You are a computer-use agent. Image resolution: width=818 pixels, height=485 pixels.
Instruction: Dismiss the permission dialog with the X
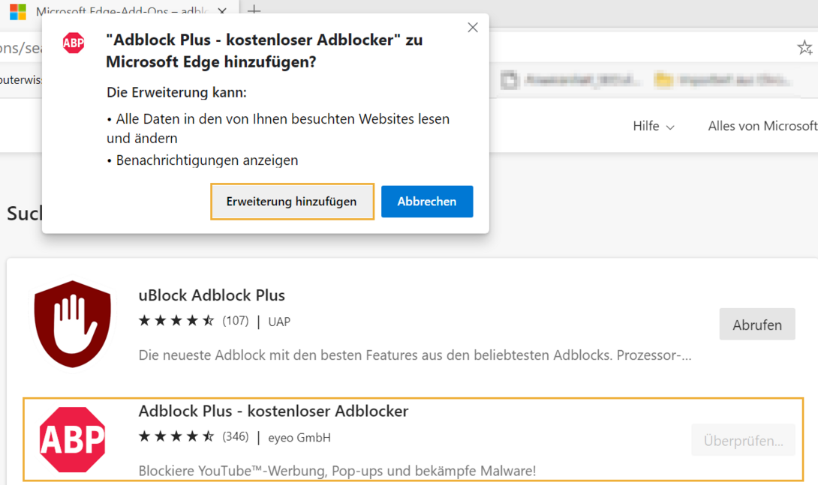pyautogui.click(x=473, y=27)
